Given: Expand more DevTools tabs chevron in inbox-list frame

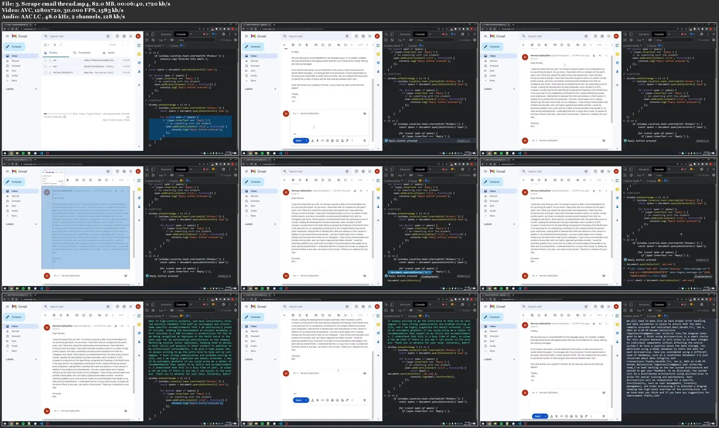Looking at the screenshot, I should pyautogui.click(x=191, y=34).
